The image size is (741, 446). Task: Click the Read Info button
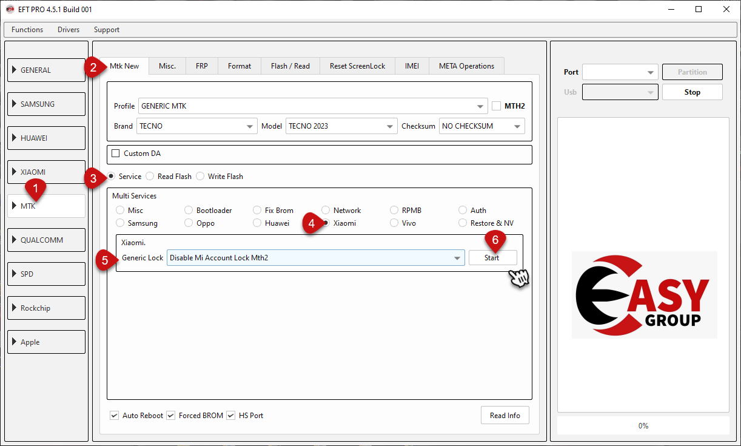[505, 416]
